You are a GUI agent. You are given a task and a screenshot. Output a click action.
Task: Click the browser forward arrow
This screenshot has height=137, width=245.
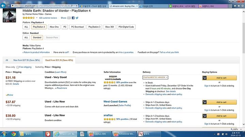9,6
